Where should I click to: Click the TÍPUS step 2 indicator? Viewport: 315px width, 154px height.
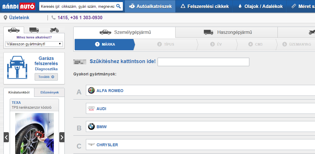166,44
